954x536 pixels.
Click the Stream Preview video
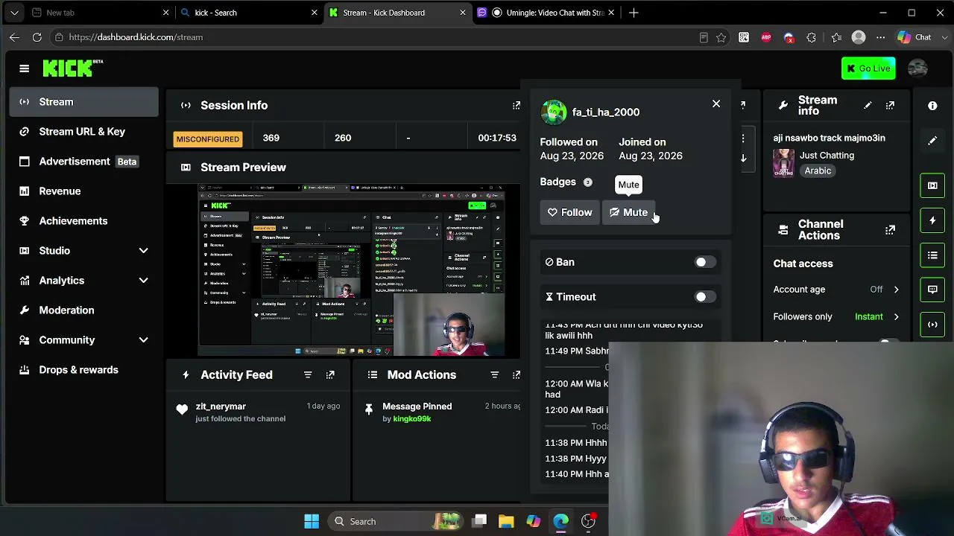tap(359, 271)
